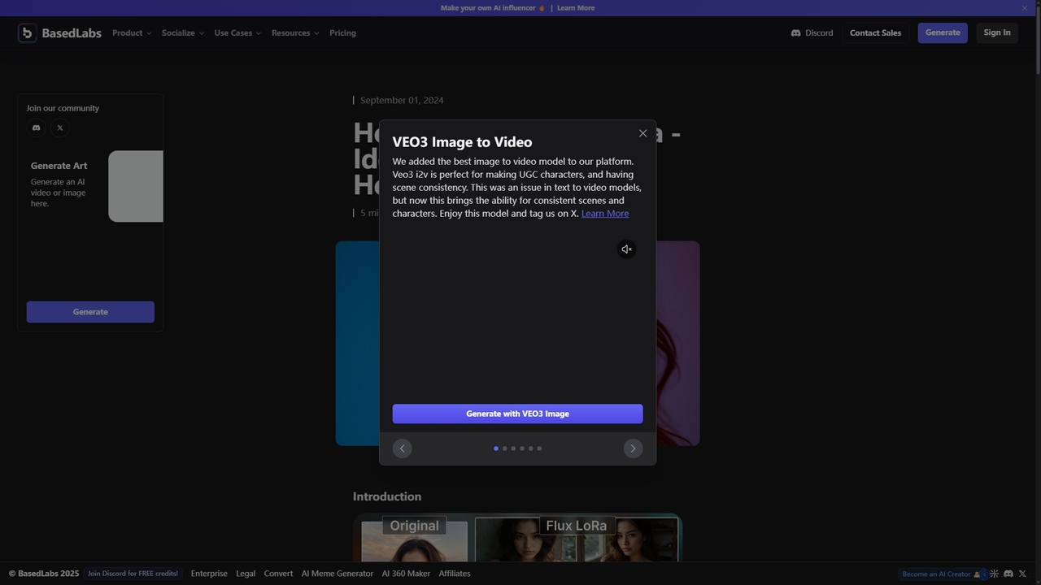Click the Flux LoRA comparison image
1041x585 pixels.
tap(577, 539)
